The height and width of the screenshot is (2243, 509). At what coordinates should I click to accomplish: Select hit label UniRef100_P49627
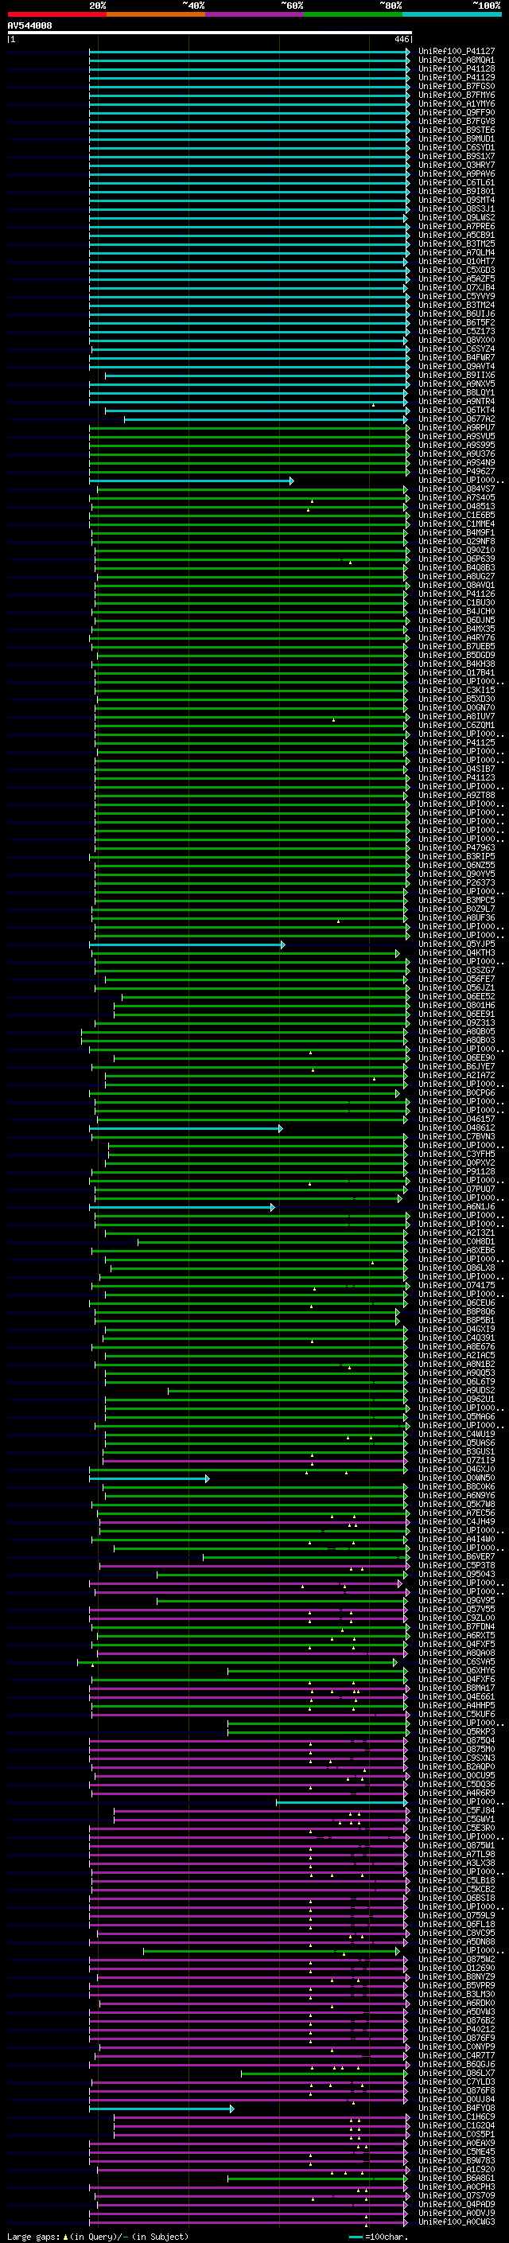[x=457, y=471]
